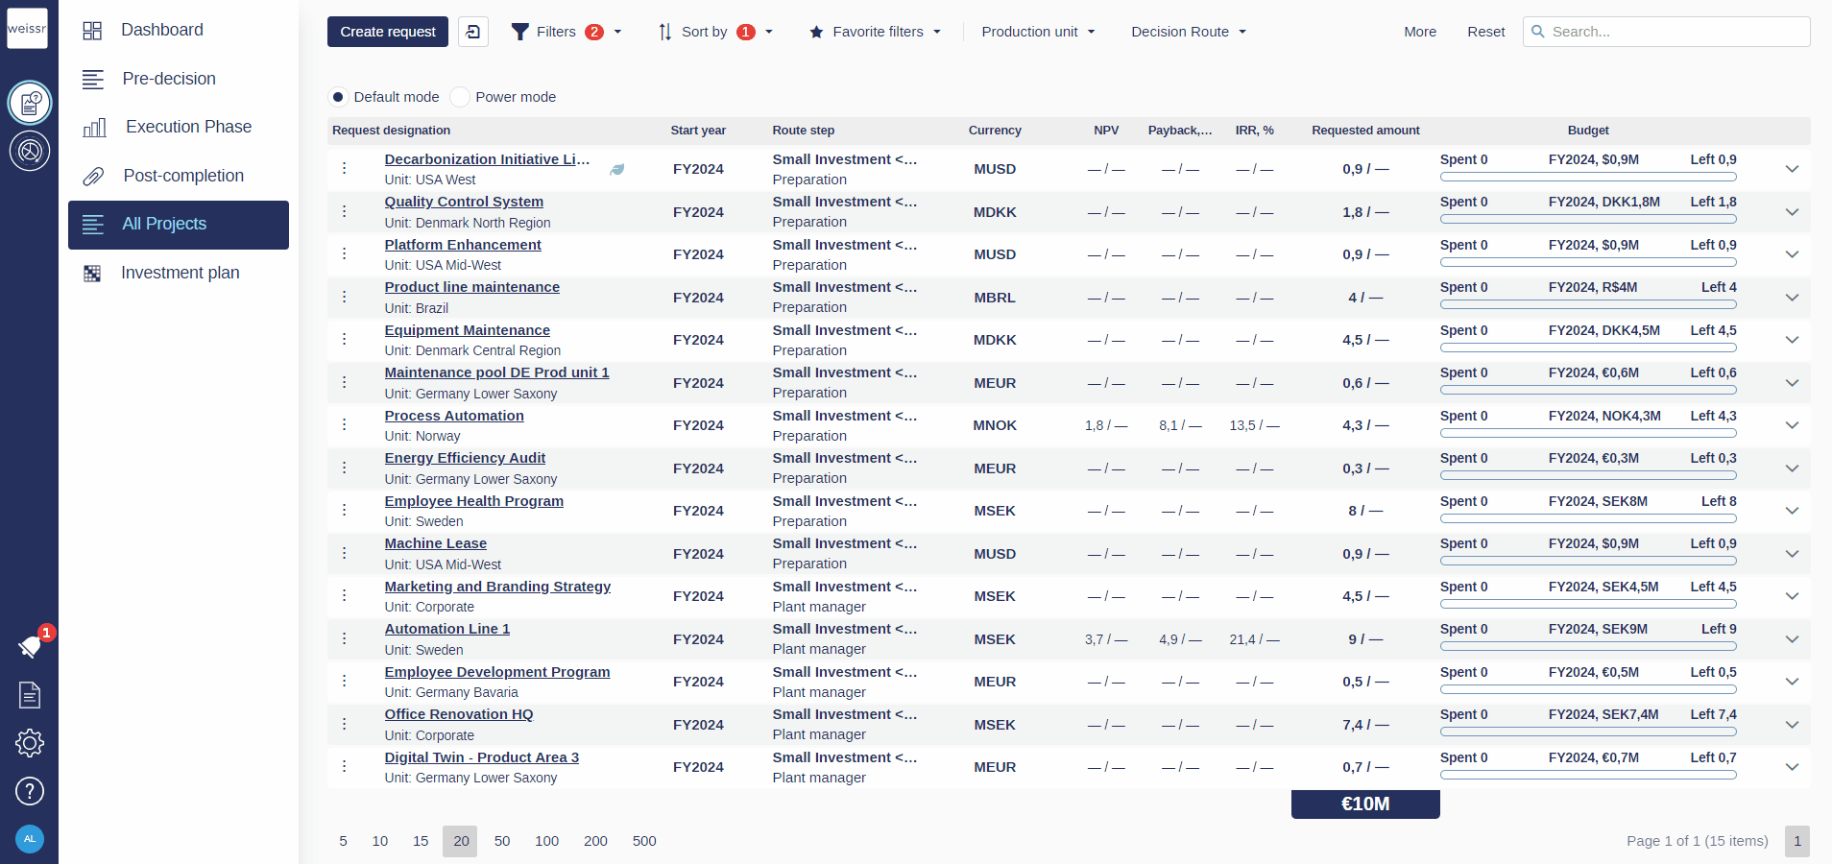Click the help question mark icon
The image size is (1832, 864).
click(30, 791)
